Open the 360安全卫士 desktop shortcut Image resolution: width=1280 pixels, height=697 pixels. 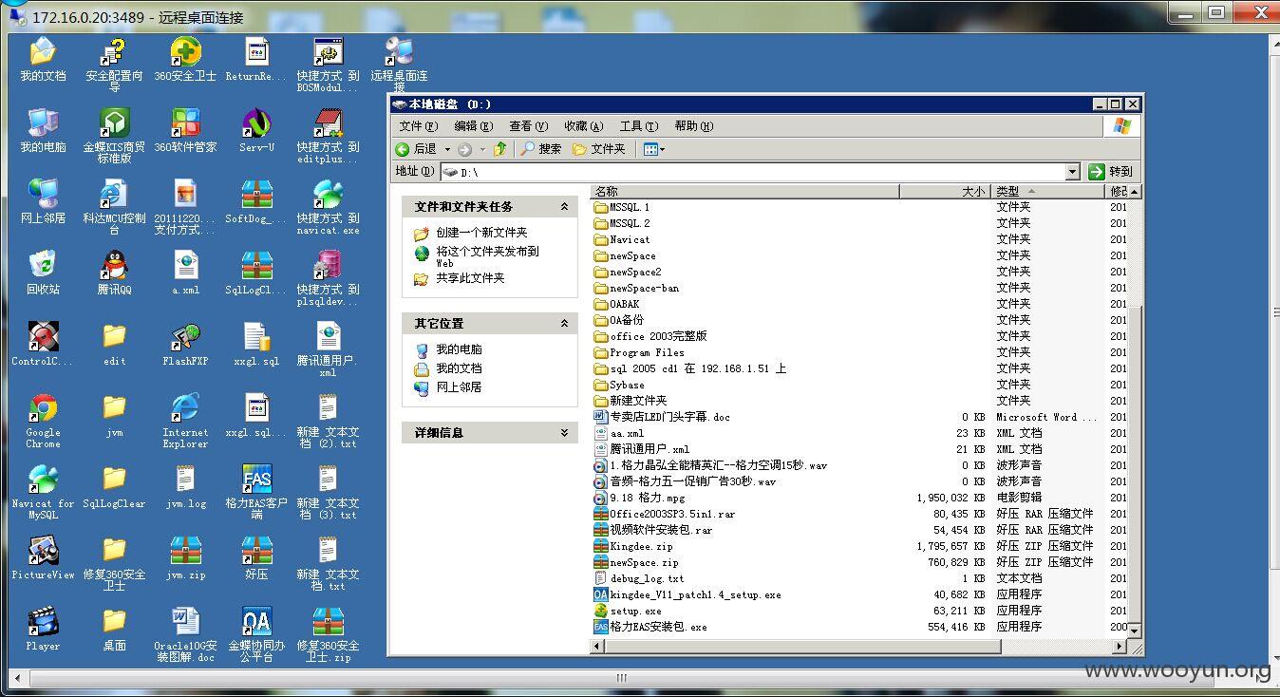tap(185, 59)
